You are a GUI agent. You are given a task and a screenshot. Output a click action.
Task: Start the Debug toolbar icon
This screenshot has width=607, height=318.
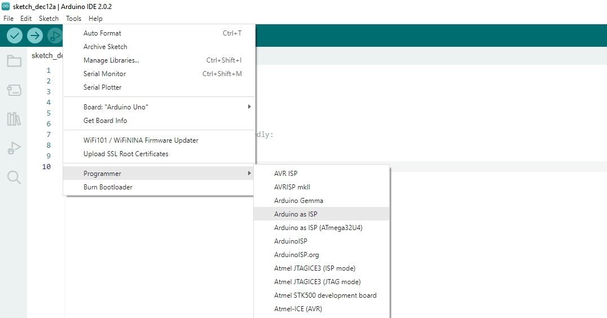pos(55,36)
